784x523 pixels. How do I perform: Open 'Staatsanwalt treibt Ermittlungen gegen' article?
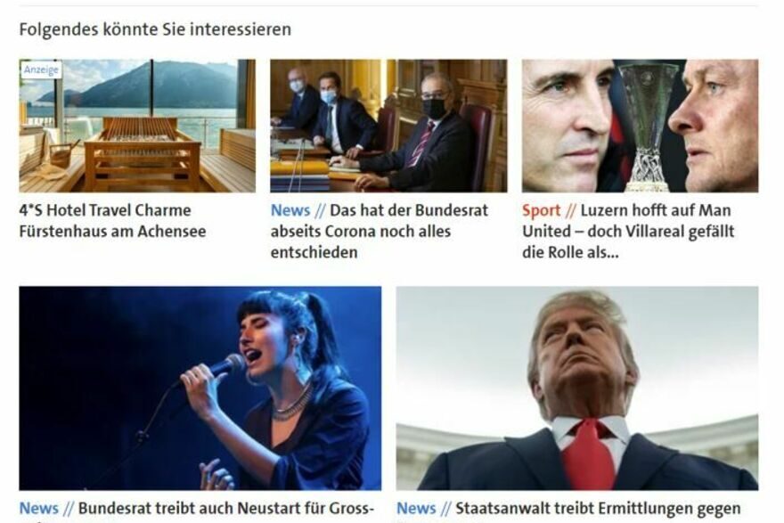click(598, 509)
